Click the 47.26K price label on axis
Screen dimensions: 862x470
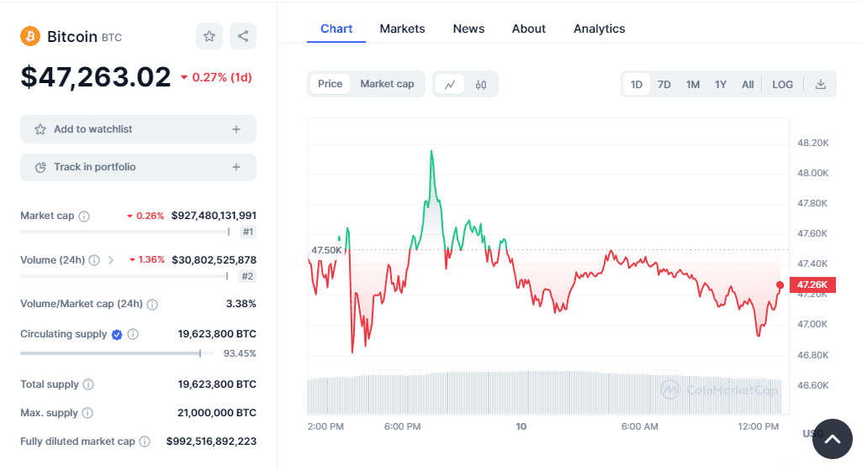click(812, 285)
